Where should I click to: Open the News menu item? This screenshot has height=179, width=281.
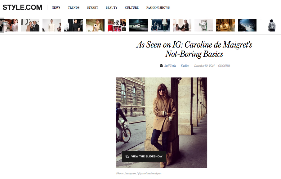(x=56, y=7)
